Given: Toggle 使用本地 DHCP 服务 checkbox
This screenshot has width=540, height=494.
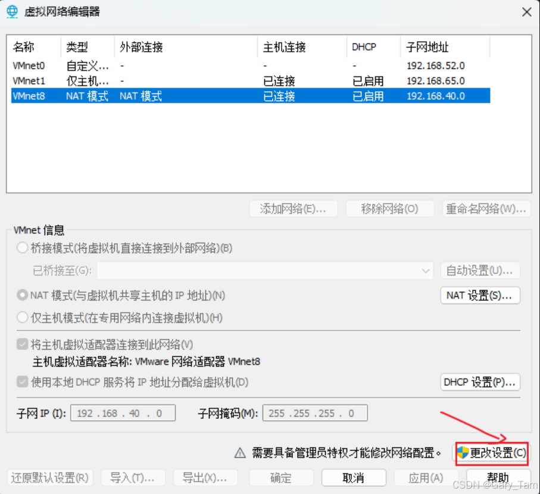Looking at the screenshot, I should point(23,381).
